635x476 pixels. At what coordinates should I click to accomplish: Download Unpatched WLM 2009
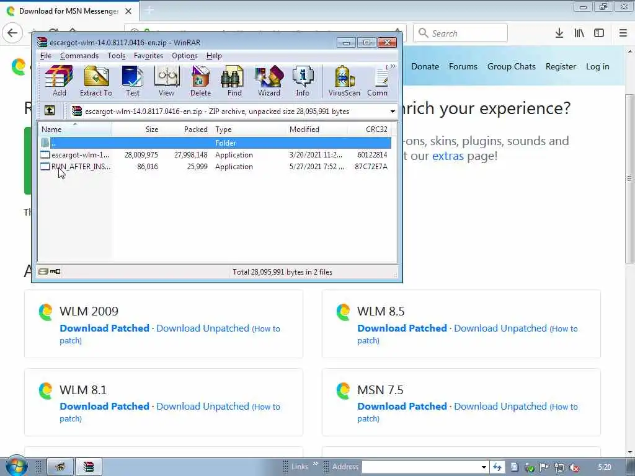[x=203, y=328]
